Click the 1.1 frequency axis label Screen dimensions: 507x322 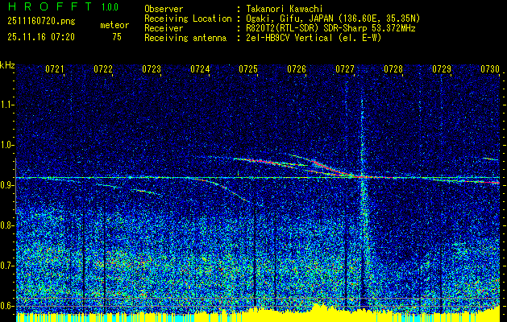pyautogui.click(x=6, y=105)
